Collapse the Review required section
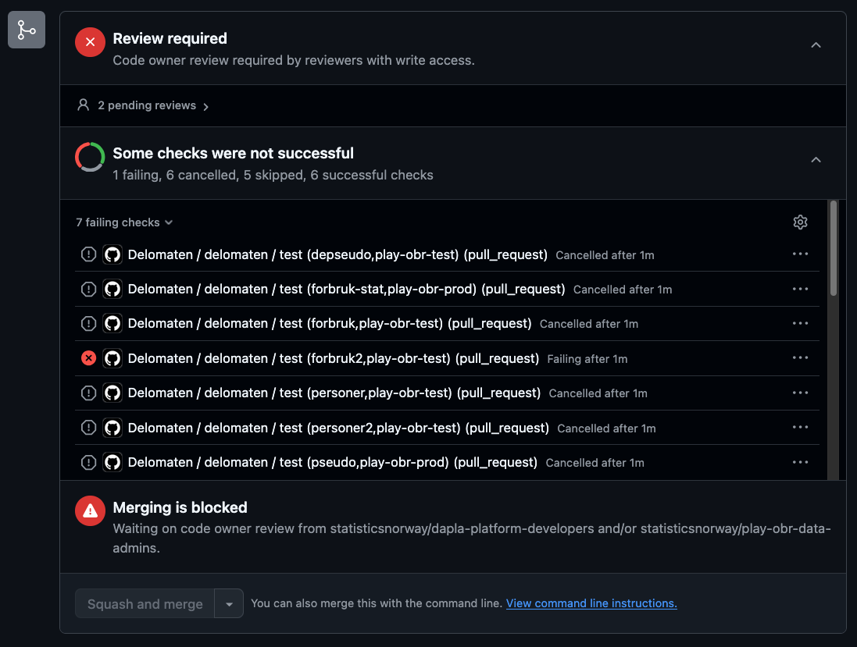 click(816, 44)
